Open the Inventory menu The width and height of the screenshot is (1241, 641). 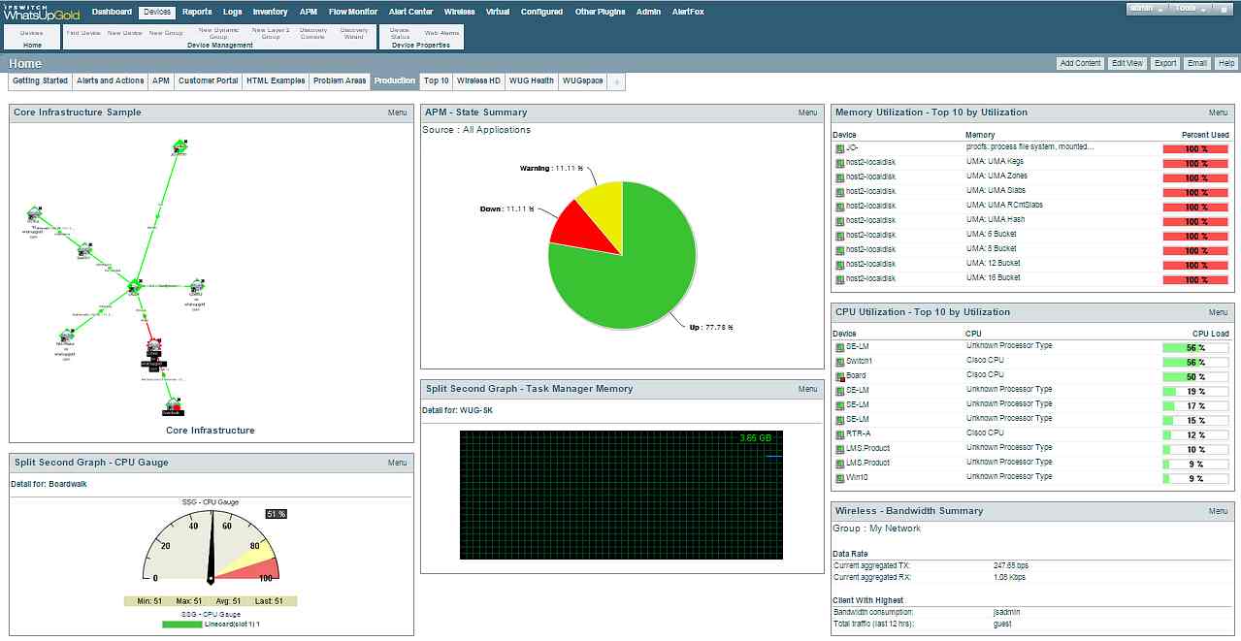click(x=270, y=12)
